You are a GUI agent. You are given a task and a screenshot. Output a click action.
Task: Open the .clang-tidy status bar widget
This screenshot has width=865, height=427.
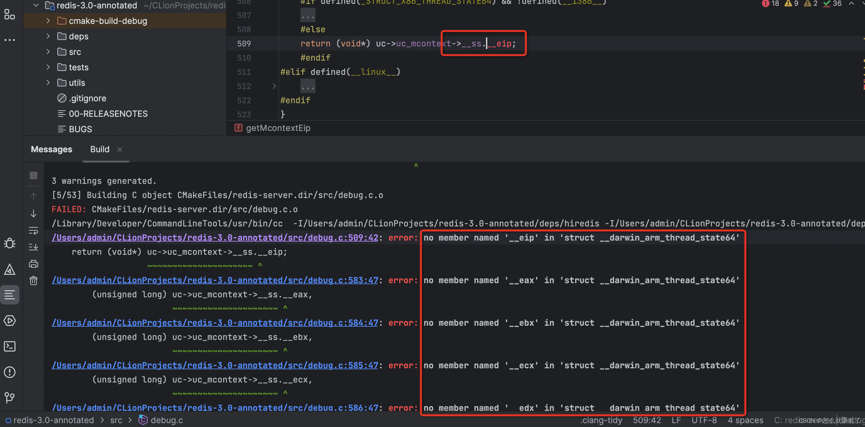(601, 420)
